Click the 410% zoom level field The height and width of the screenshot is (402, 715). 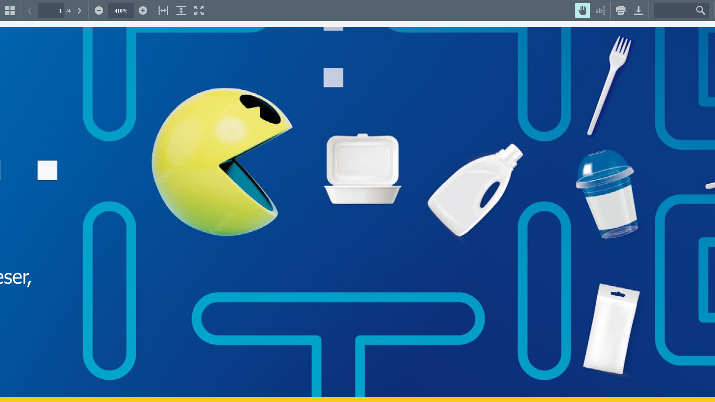pos(121,10)
